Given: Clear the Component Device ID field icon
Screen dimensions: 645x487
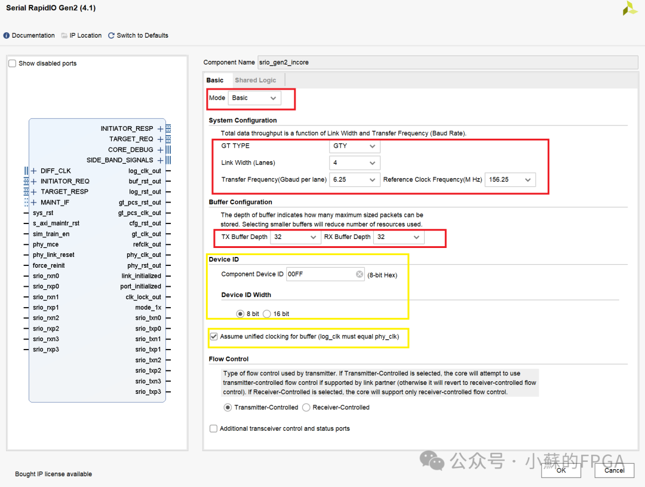Looking at the screenshot, I should click(x=360, y=274).
